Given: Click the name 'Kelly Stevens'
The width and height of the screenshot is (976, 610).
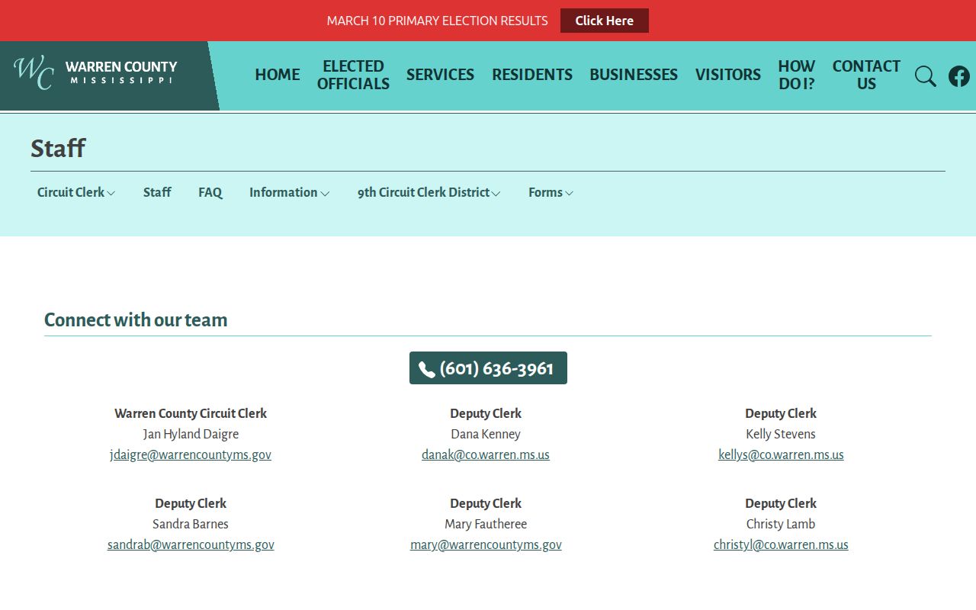Looking at the screenshot, I should tap(781, 435).
